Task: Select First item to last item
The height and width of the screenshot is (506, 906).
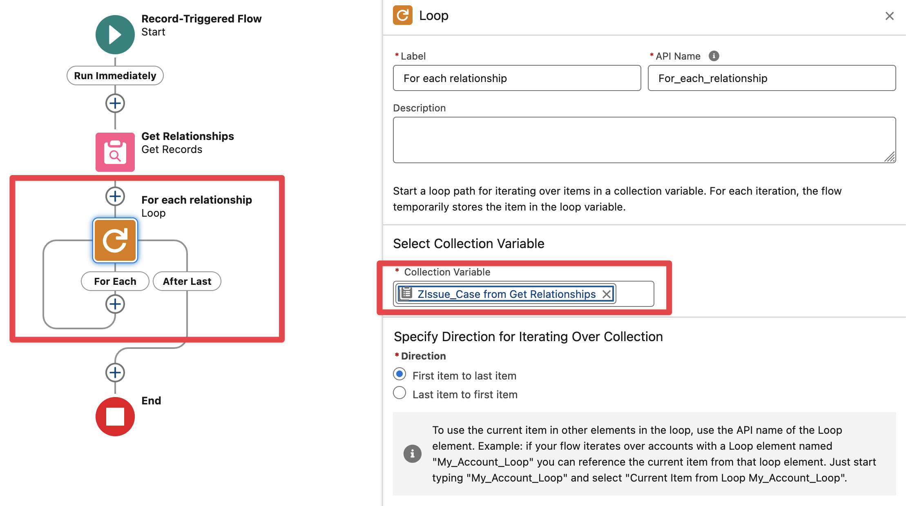Action: tap(399, 374)
